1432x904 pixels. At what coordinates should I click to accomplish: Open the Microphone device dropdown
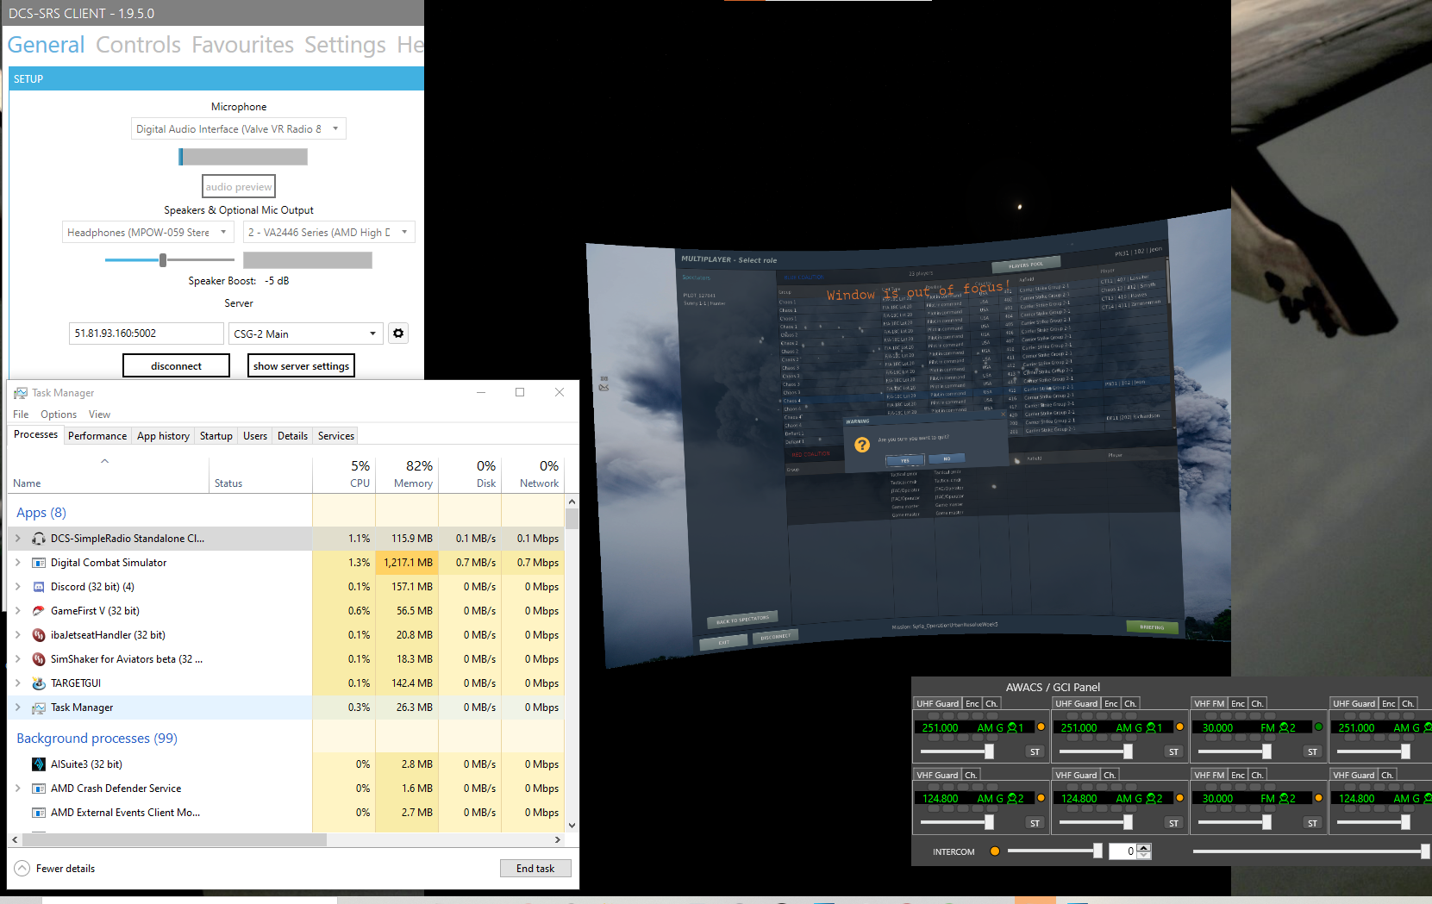[x=239, y=129]
